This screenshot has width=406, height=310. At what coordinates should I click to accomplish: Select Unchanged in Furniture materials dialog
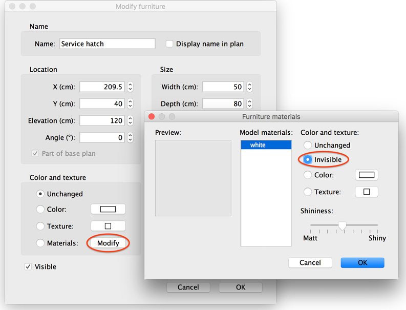click(x=308, y=145)
